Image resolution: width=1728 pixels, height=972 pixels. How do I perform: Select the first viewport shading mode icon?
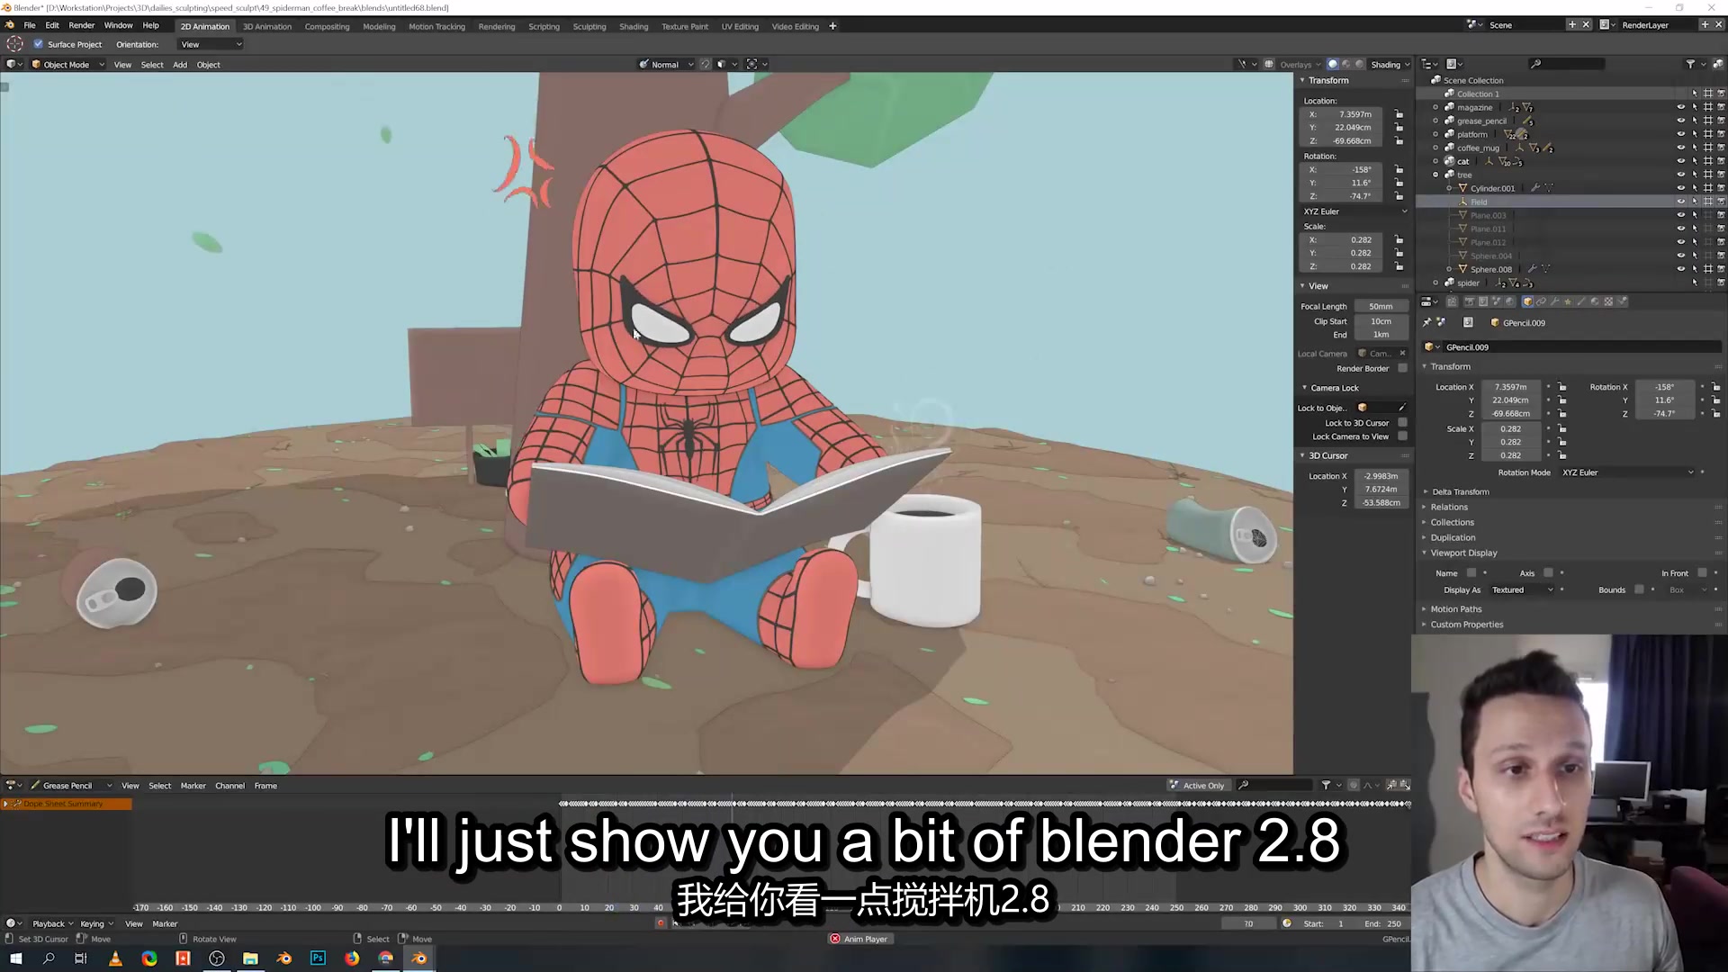pyautogui.click(x=1333, y=65)
